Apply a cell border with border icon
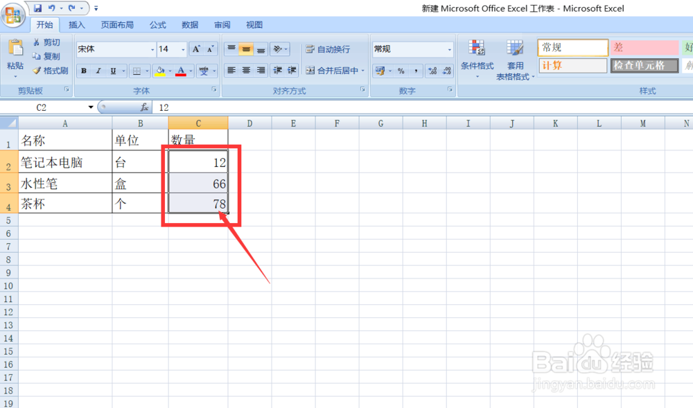Viewport: 693px width, 408px height. [x=137, y=71]
